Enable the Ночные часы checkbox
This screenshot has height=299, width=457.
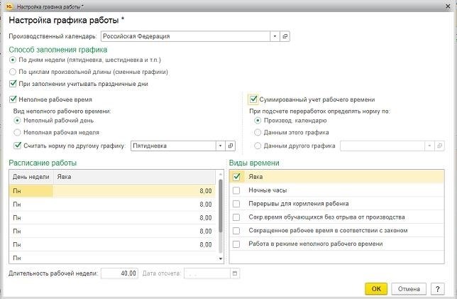click(x=237, y=190)
